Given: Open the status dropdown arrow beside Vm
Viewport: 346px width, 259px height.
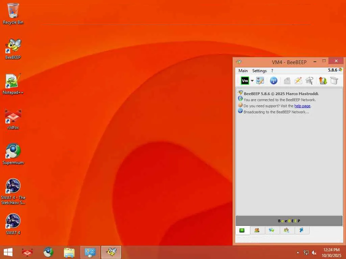Looking at the screenshot, I should [252, 81].
